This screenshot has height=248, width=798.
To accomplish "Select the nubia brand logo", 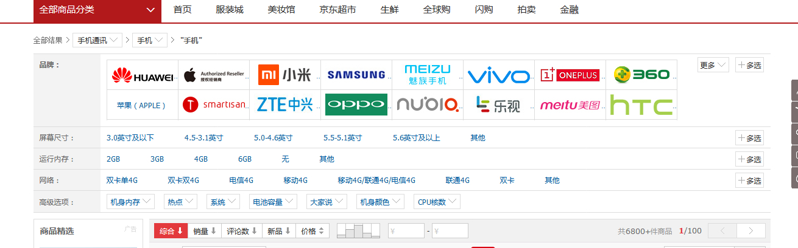I will point(428,105).
